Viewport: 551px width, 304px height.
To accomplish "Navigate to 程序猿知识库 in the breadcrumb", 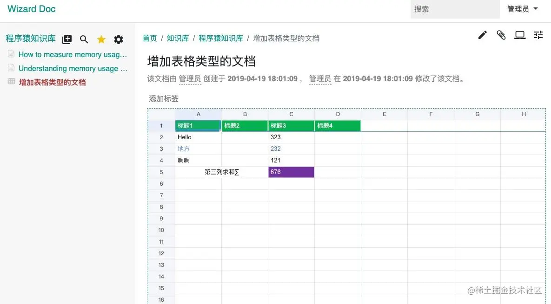I will coord(221,38).
